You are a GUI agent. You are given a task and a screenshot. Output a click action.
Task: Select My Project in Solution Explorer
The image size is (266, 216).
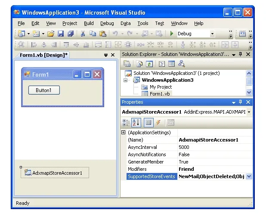tap(161, 87)
